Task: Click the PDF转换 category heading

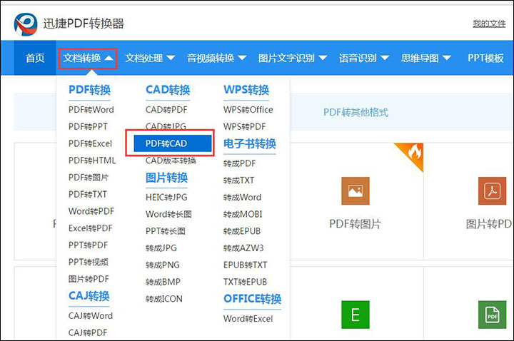Action: [89, 90]
